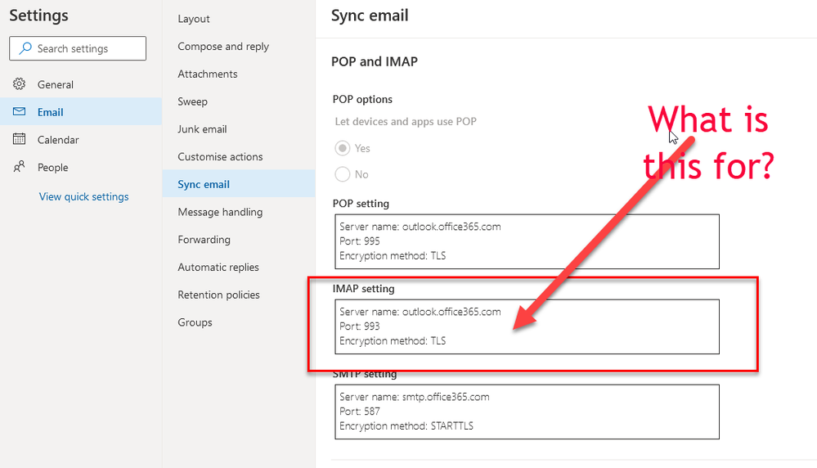
Task: Click the People icon in sidebar
Action: pyautogui.click(x=19, y=168)
